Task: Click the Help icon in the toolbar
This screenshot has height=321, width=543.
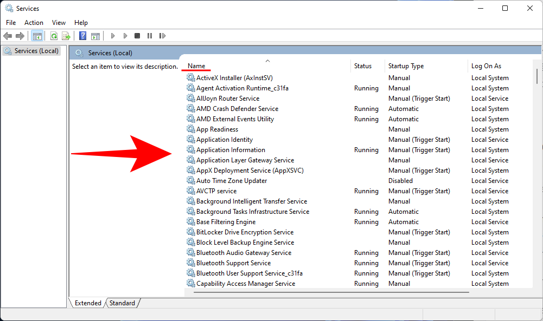Action: click(x=82, y=35)
